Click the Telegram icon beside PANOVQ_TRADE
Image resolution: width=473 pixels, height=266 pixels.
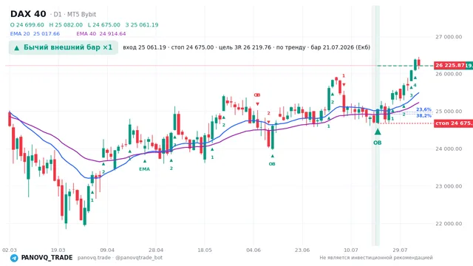point(14,258)
